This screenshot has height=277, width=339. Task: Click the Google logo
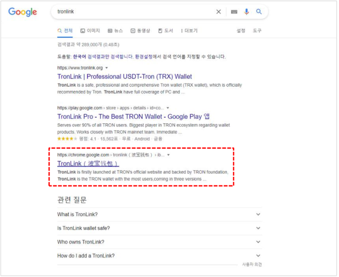[x=22, y=12]
